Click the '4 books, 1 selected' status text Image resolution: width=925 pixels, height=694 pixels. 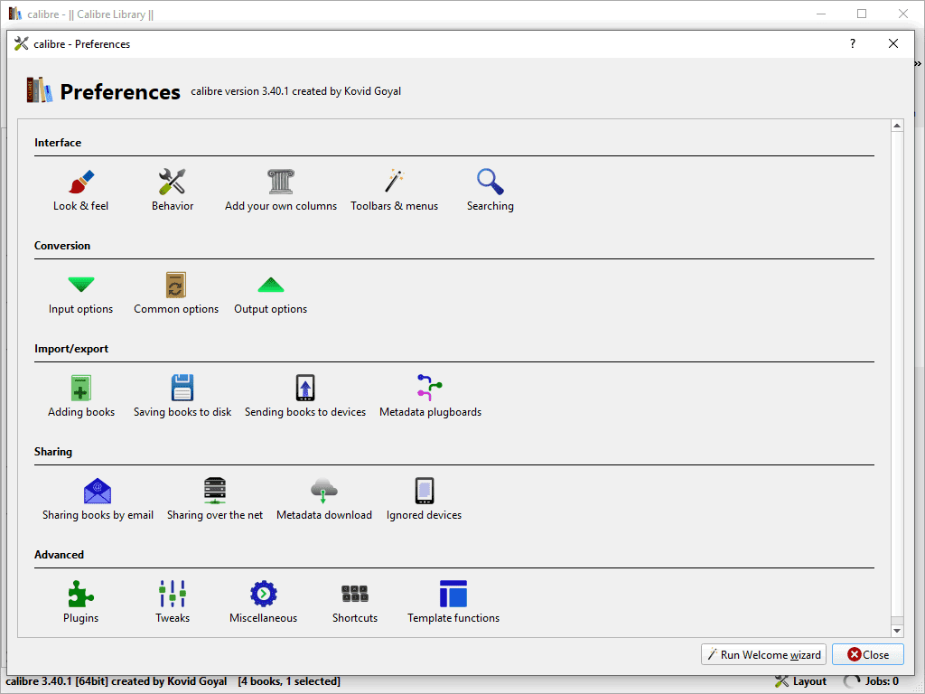289,681
